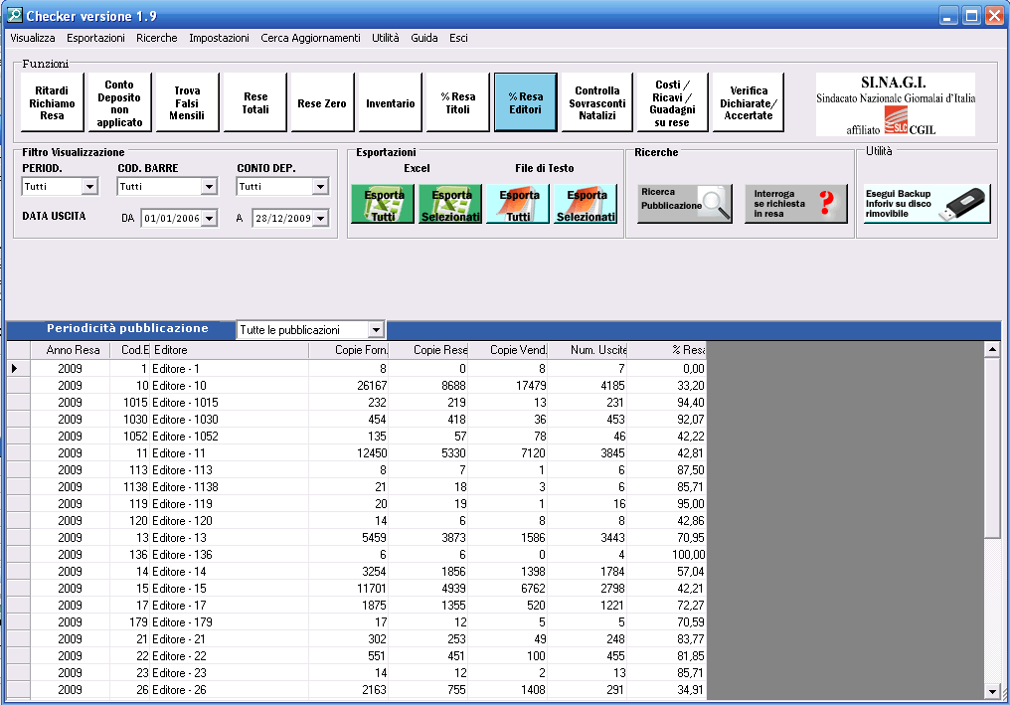Click the Excel 'Esporta Tutti' icon button
Image resolution: width=1010 pixels, height=705 pixels.
coord(383,204)
